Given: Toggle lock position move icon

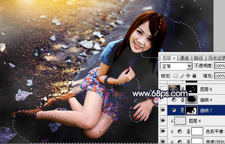Looking at the screenshot, I should point(188,76).
